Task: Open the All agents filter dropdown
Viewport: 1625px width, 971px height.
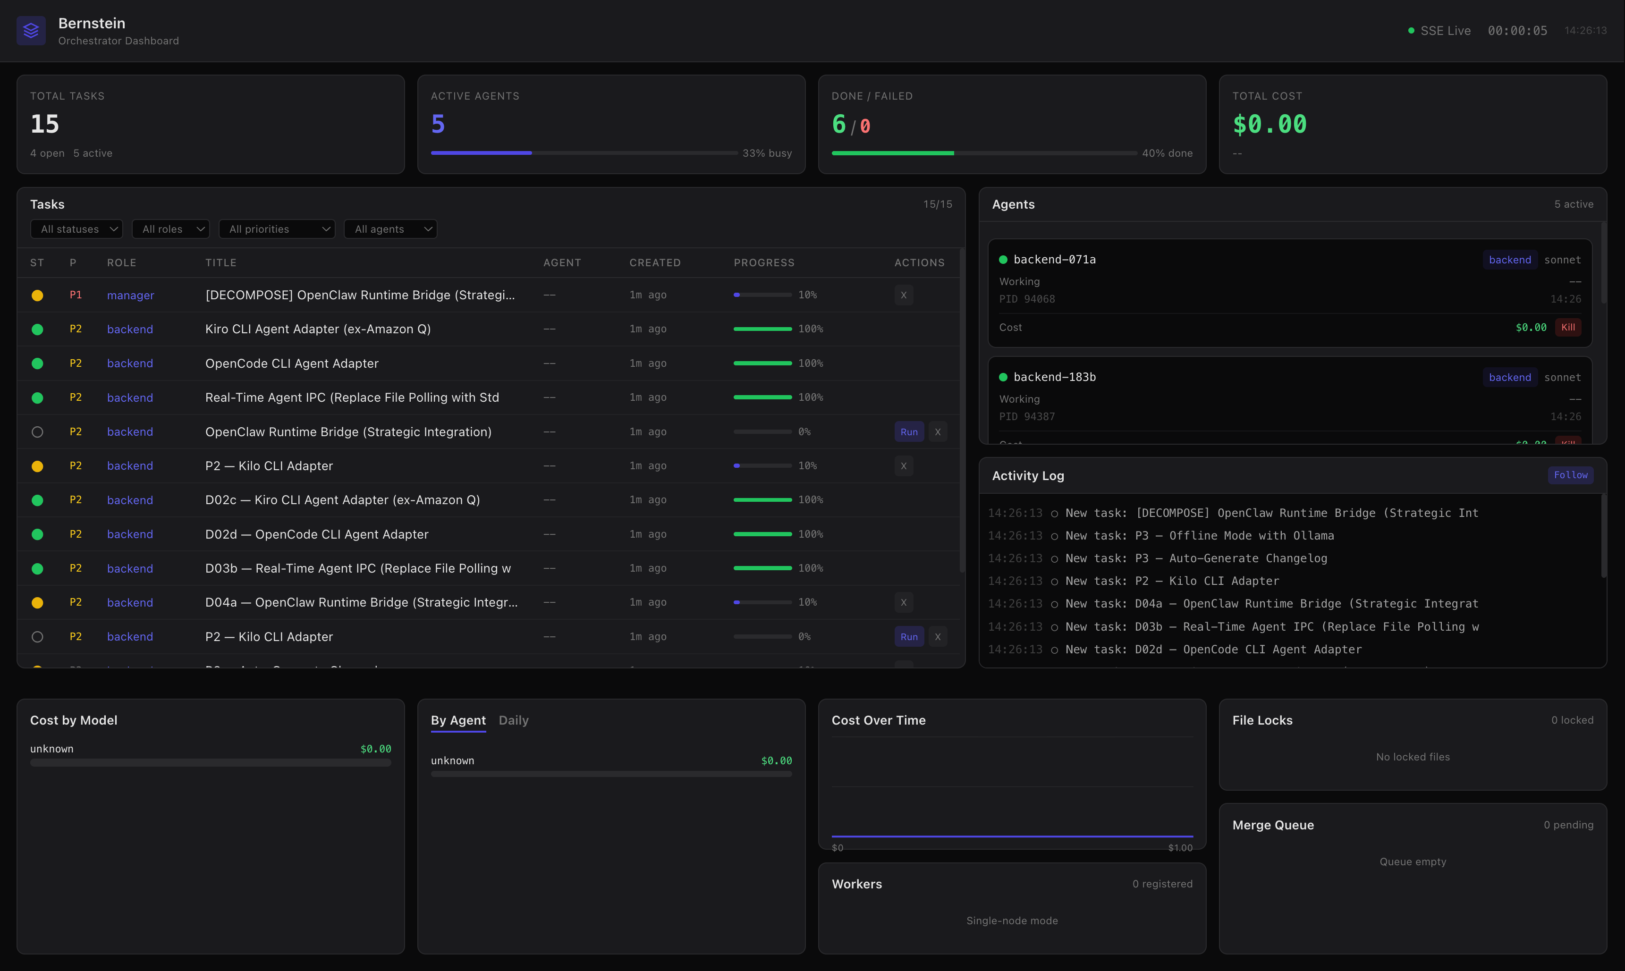Action: click(x=390, y=229)
